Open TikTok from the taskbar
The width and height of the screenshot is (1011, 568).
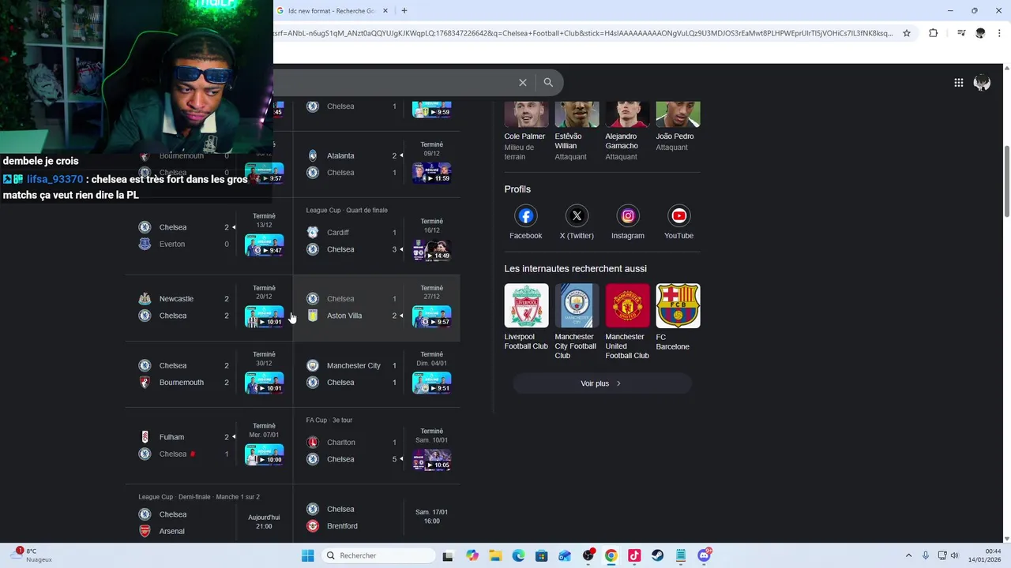(634, 555)
